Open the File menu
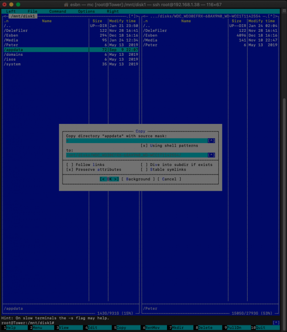Image resolution: width=287 pixels, height=332 pixels. pyautogui.click(x=32, y=12)
